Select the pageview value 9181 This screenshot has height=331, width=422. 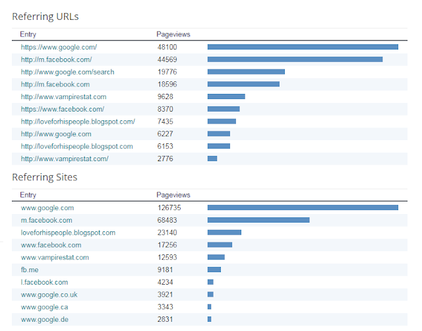click(x=166, y=270)
